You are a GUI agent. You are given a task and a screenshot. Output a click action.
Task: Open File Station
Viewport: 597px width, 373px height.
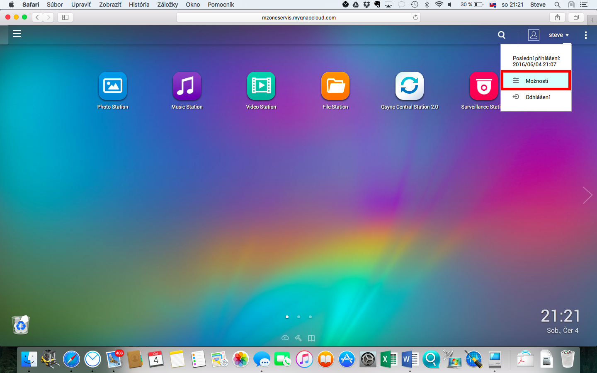[x=335, y=86]
